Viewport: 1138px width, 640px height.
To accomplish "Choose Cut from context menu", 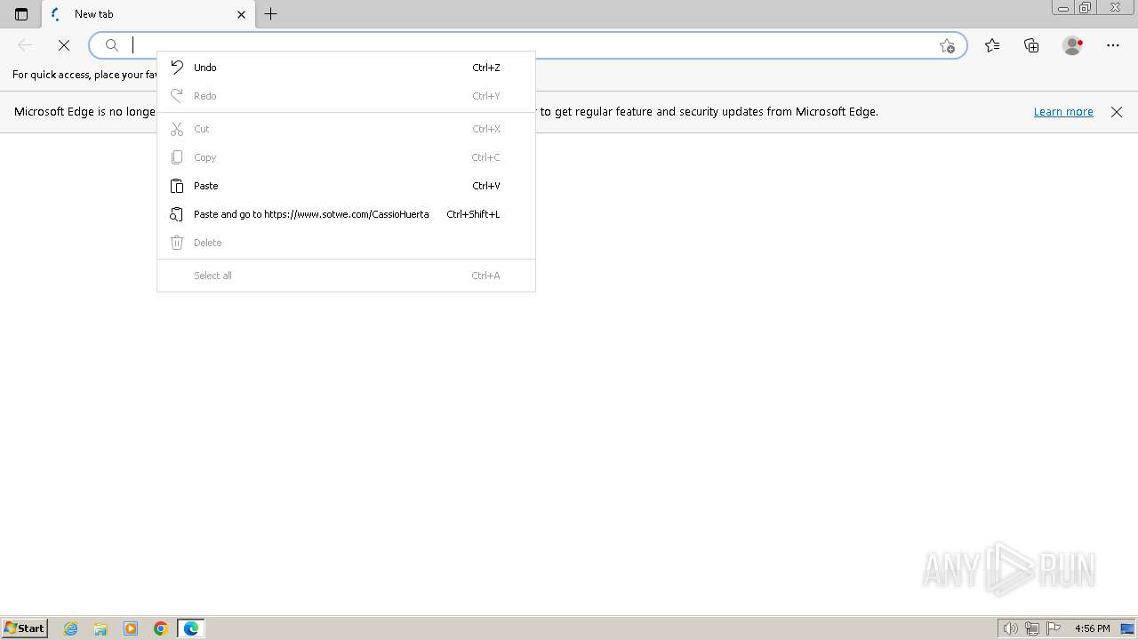I will (x=346, y=129).
